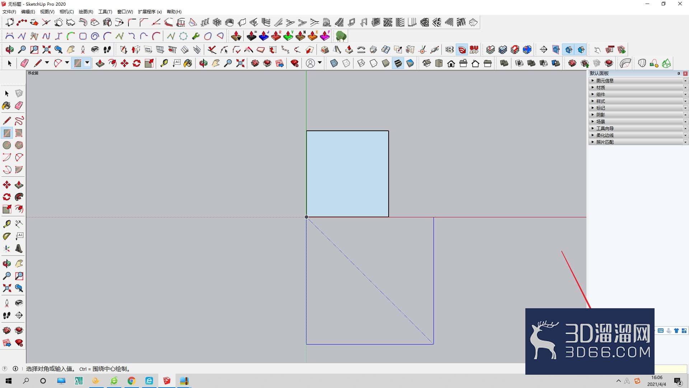Open the 相机(C) menu
Viewport: 689px width, 388px height.
click(x=66, y=12)
